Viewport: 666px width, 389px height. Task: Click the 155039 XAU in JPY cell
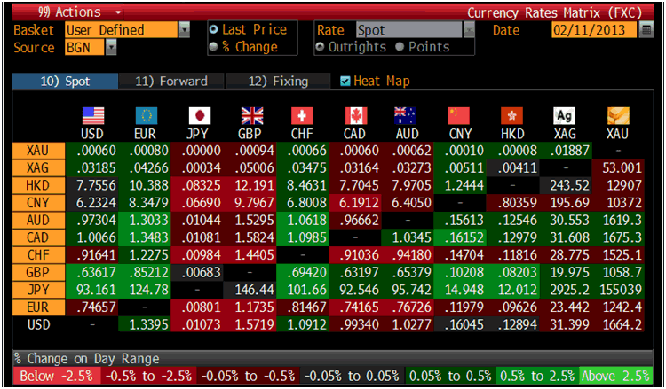(618, 290)
